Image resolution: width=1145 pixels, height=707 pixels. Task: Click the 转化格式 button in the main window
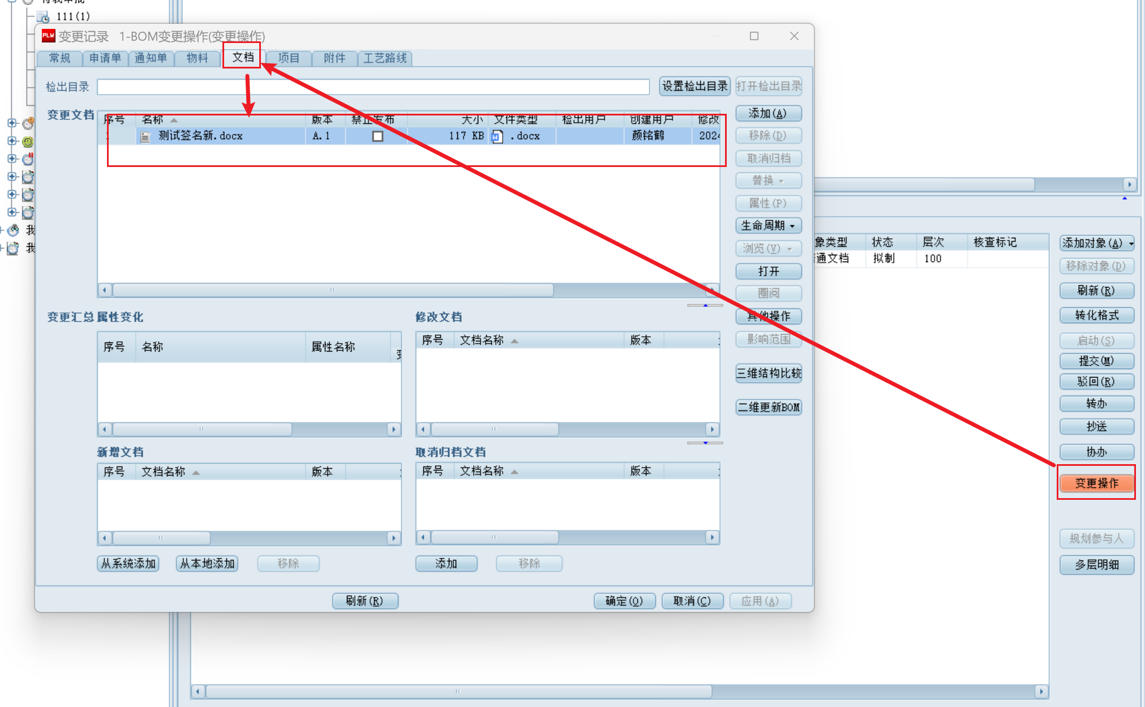click(x=1097, y=316)
